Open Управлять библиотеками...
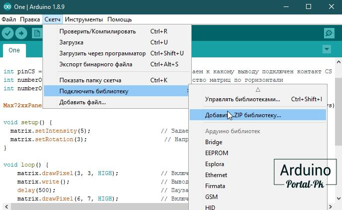Screen dimensions: 342x210 [x=258, y=99]
